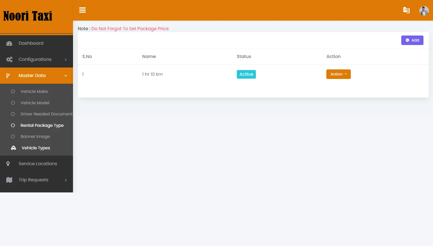433x246 pixels.
Task: Select the Vehicle Types car icon
Action: coord(13,148)
